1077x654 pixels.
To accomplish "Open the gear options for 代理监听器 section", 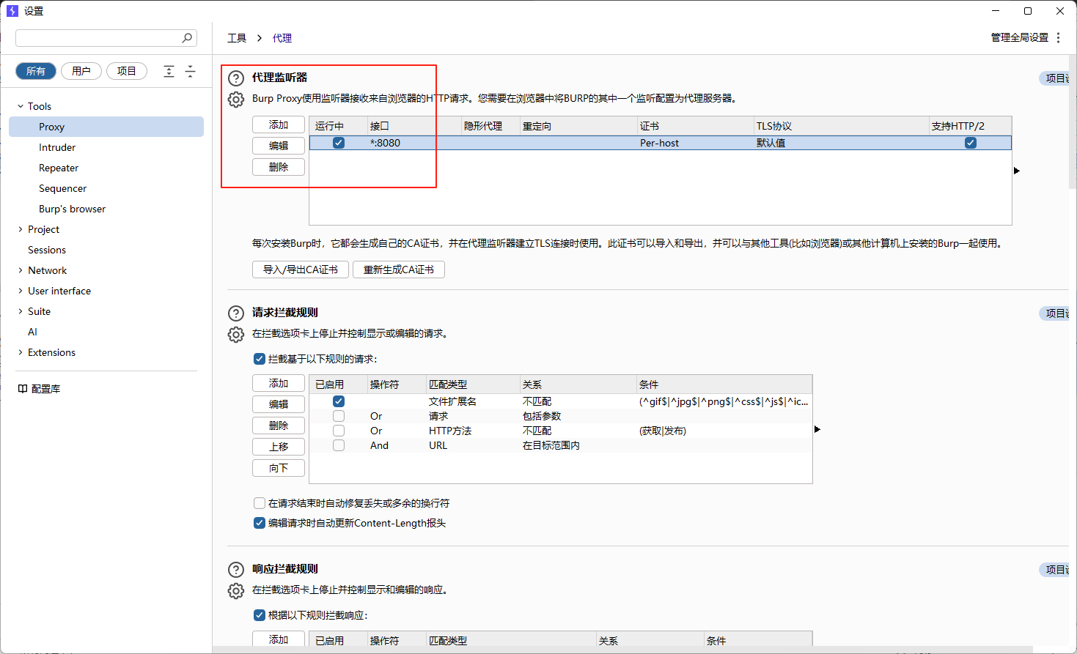I will click(235, 100).
